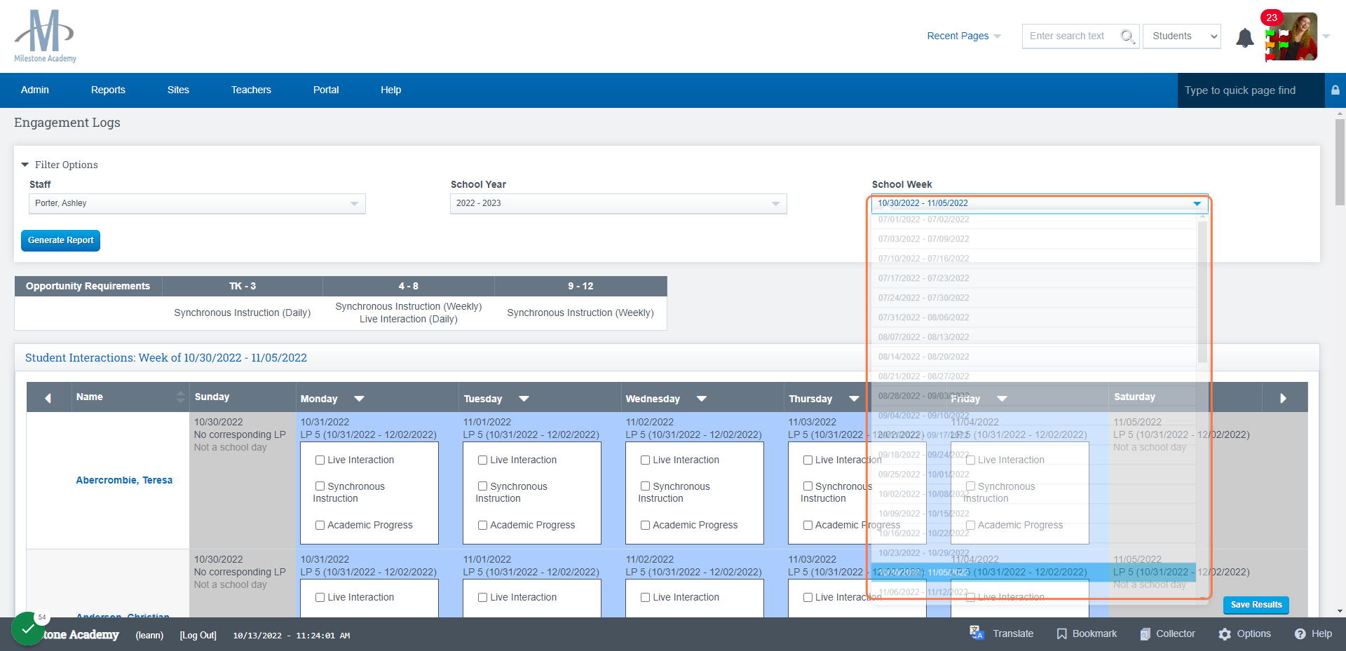The height and width of the screenshot is (651, 1346).
Task: Open the Portal menu
Action: [326, 90]
